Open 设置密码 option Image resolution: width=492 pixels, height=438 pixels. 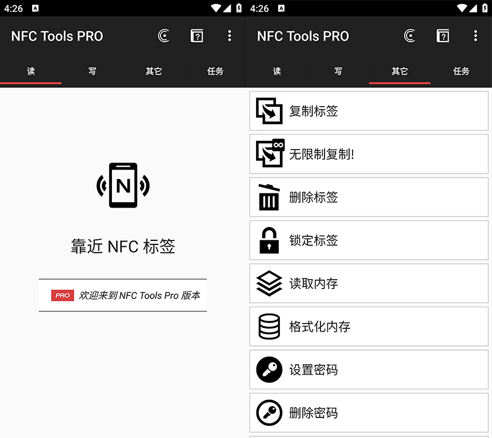coord(369,369)
